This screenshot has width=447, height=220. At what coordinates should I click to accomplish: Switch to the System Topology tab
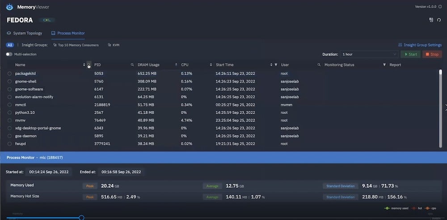[x=25, y=33]
